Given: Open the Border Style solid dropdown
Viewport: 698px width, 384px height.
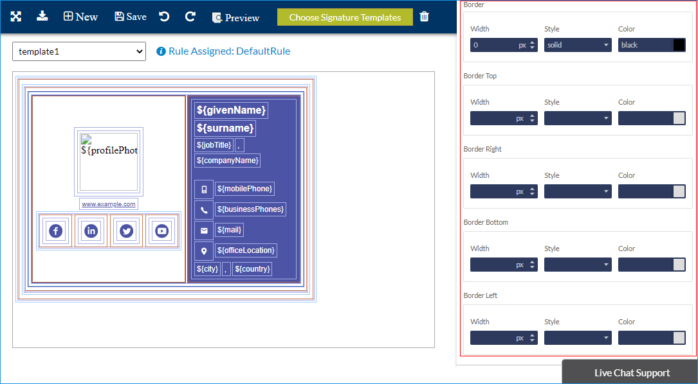Looking at the screenshot, I should tap(577, 45).
